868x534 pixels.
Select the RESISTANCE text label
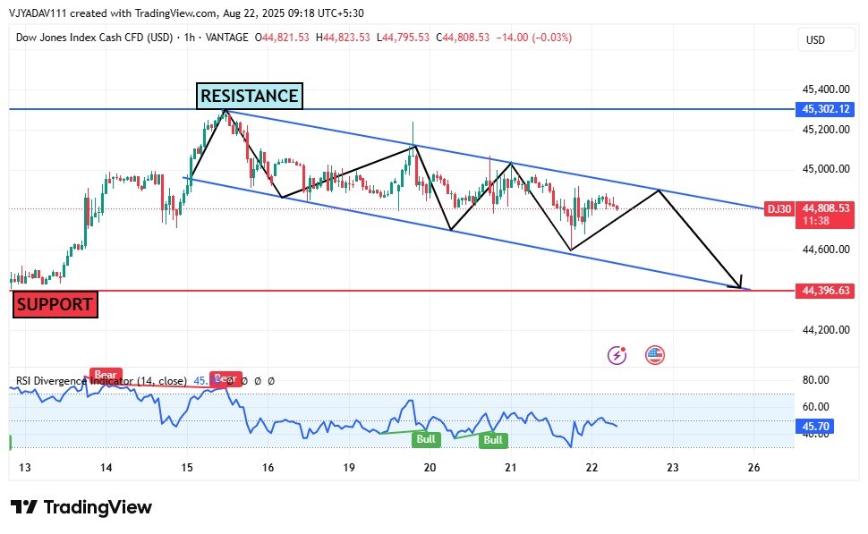tap(249, 96)
